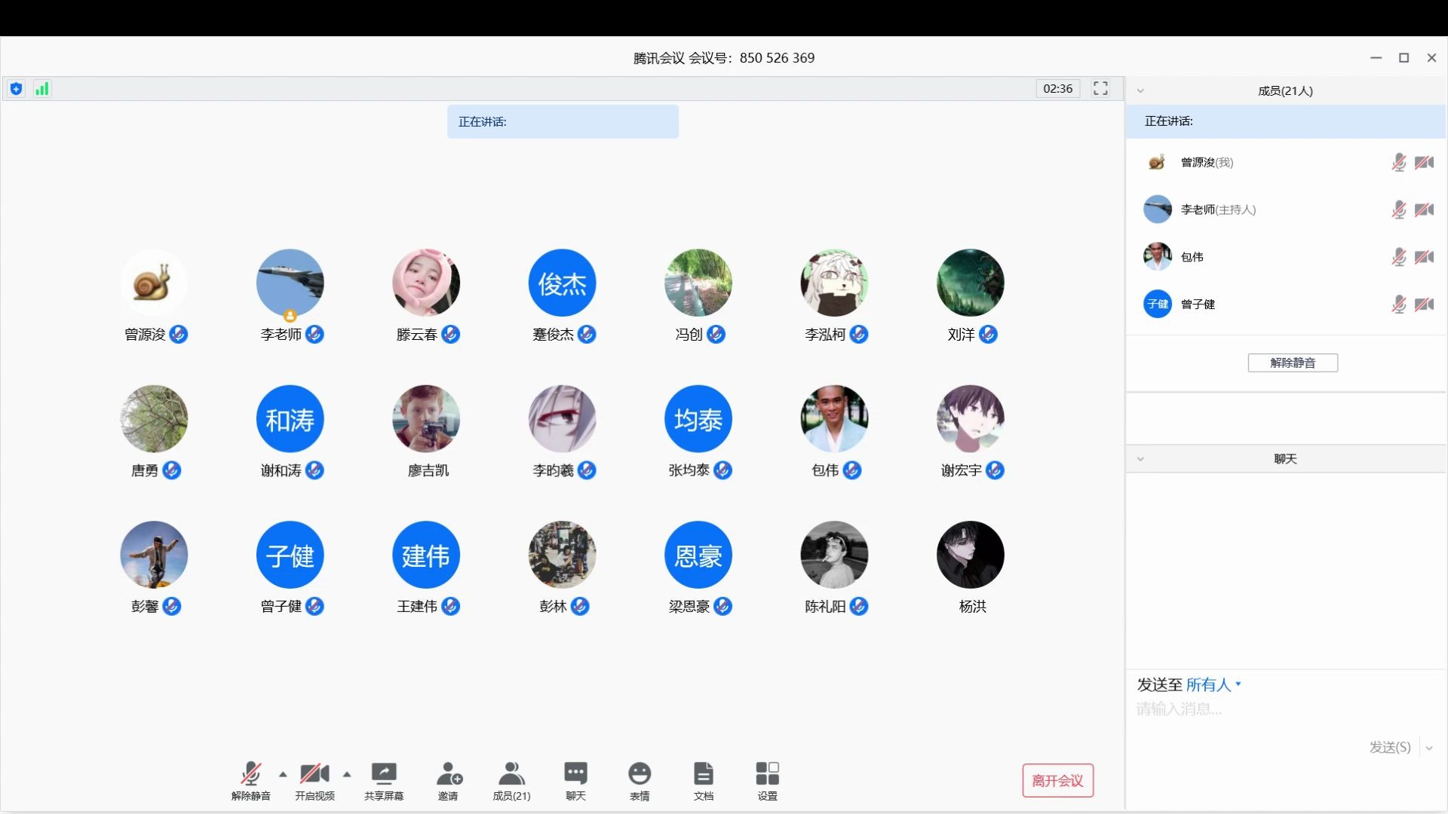This screenshot has width=1448, height=814.
Task: Click the 成员(21人) panel header label
Action: click(1286, 91)
